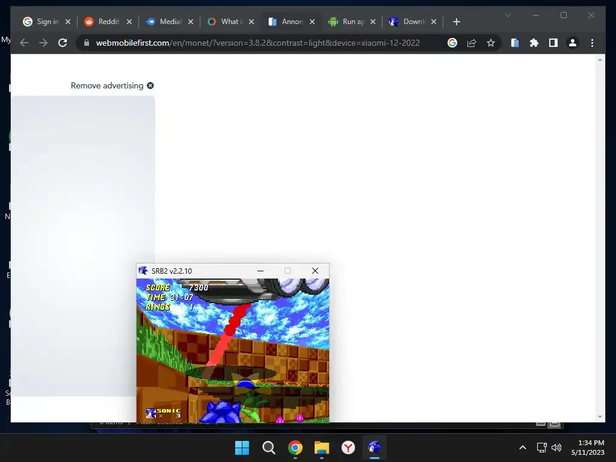Screen dimensions: 616x462
Task: Open the Windows Start menu
Action: (242, 448)
